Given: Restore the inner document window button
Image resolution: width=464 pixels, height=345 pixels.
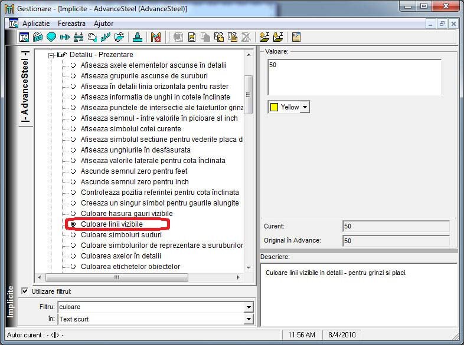Looking at the screenshot, I should point(442,24).
